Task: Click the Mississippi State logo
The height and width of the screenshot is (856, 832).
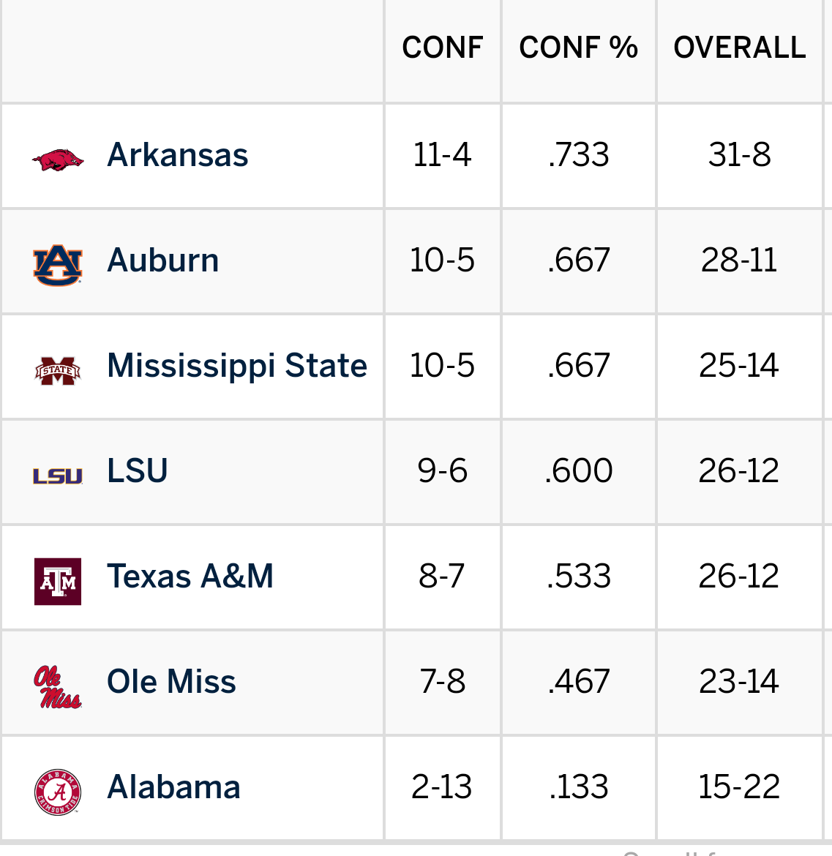Action: pyautogui.click(x=58, y=370)
